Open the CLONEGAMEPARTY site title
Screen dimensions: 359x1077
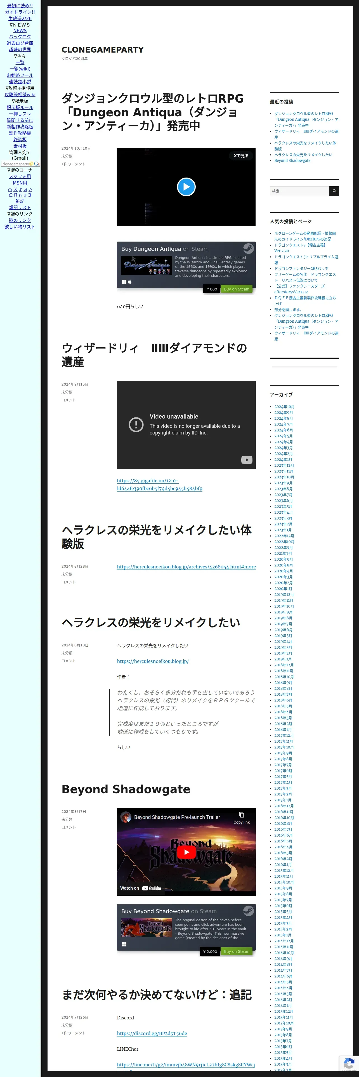tap(102, 50)
